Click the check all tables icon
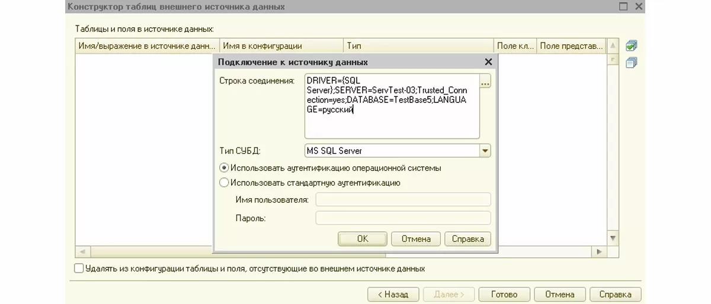 point(631,46)
